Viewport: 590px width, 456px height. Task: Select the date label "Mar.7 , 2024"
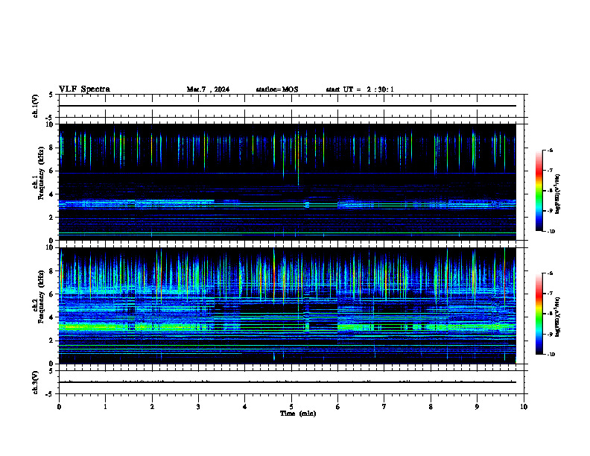click(208, 89)
